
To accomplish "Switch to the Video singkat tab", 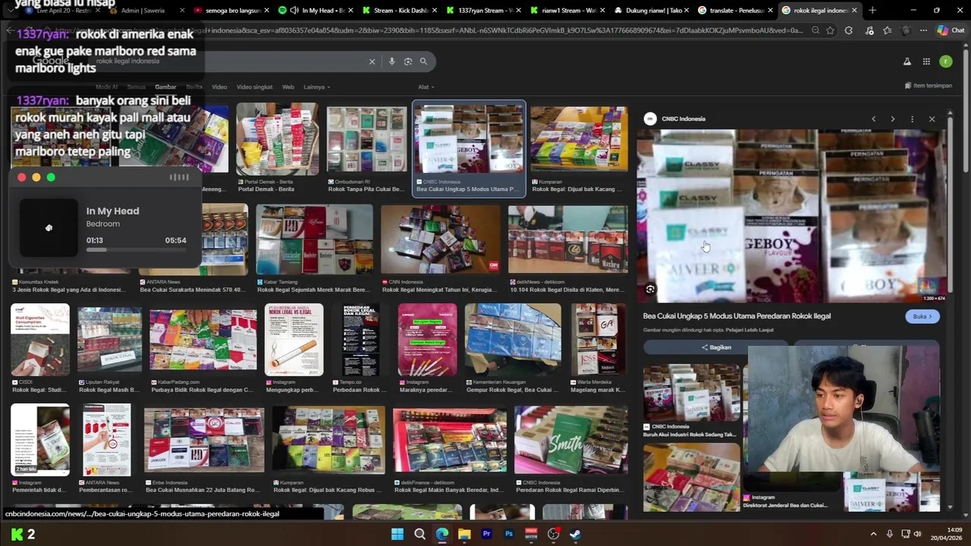I will point(254,87).
